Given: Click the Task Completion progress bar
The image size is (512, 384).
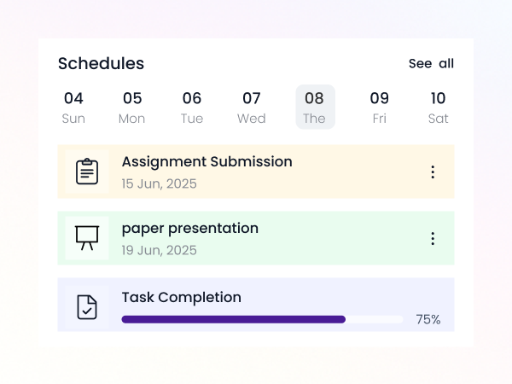Looking at the screenshot, I should coord(262,319).
